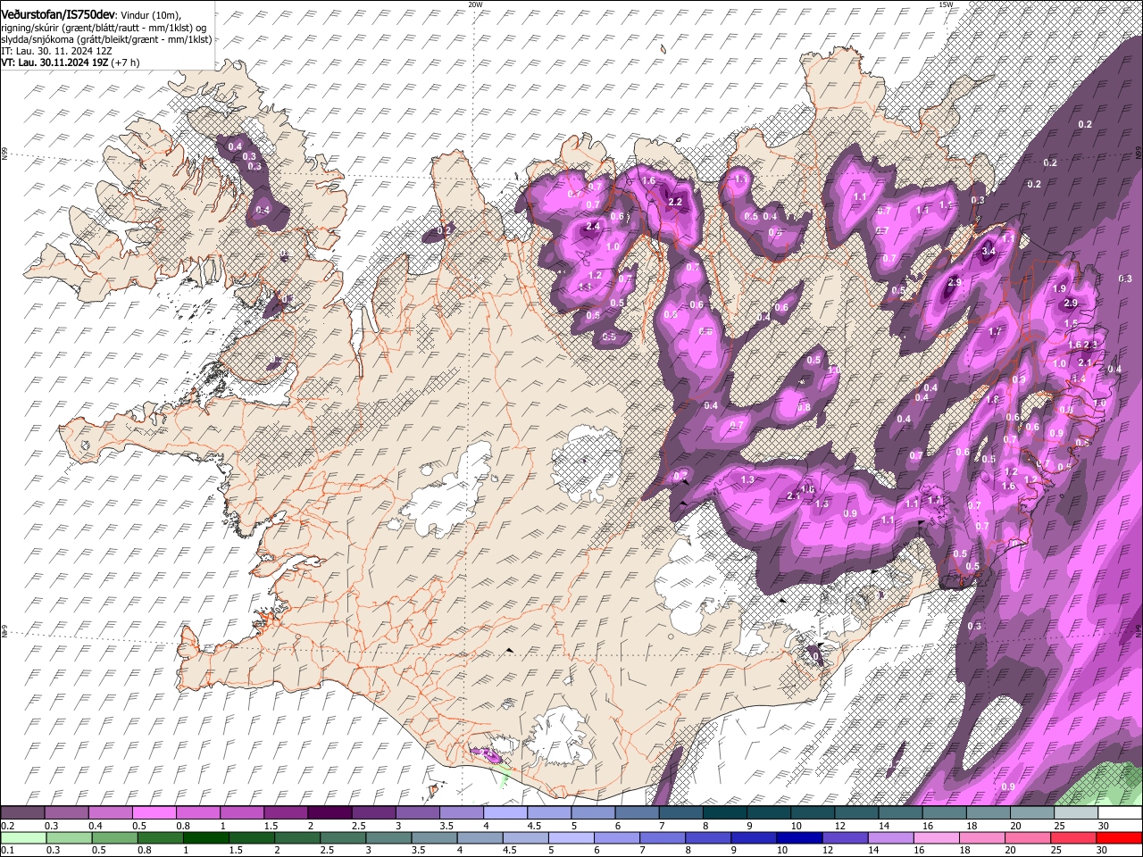Pick the pale green first swatch in the lower legend row
This screenshot has width=1143, height=857.
click(x=23, y=837)
